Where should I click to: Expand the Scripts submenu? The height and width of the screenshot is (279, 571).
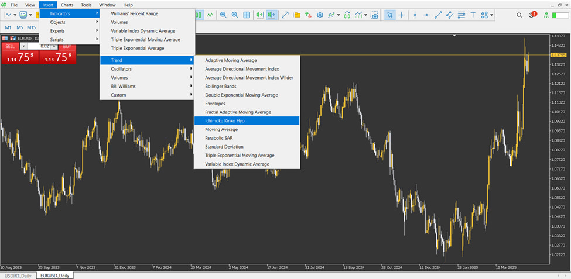pos(70,39)
